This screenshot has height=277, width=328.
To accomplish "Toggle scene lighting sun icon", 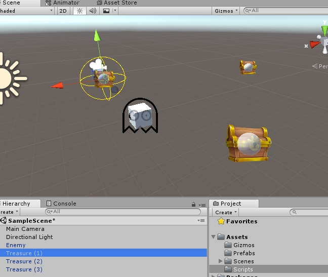I will point(79,11).
